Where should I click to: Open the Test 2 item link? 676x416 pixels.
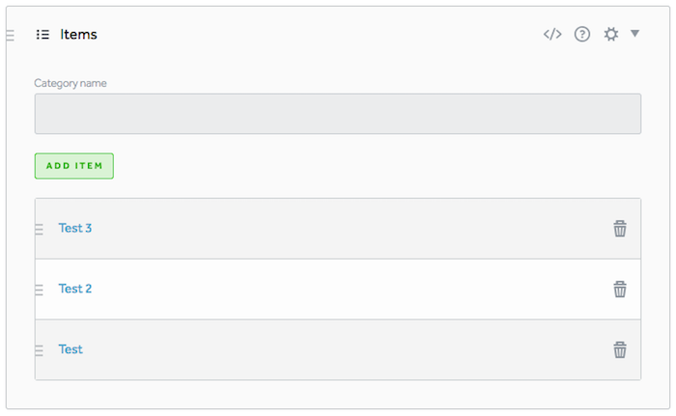click(x=75, y=289)
